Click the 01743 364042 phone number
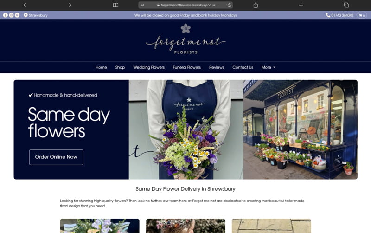Image resolution: width=371 pixels, height=233 pixels. point(342,15)
